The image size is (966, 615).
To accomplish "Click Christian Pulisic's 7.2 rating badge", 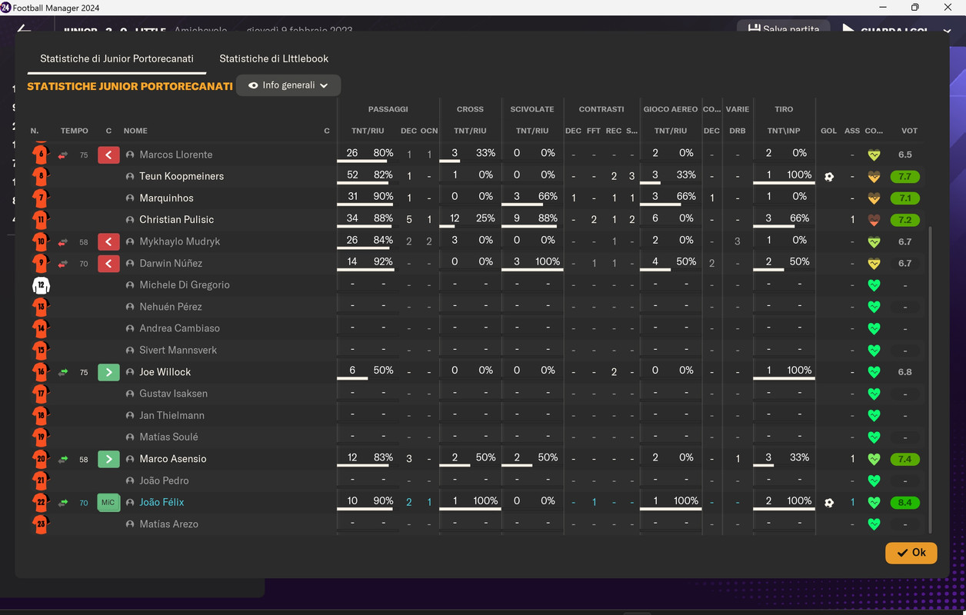I will (904, 220).
